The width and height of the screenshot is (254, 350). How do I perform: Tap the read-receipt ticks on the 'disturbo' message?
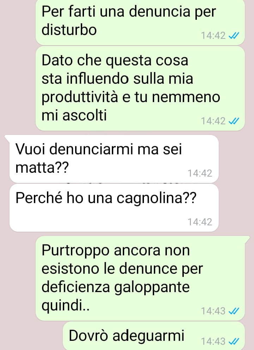(x=234, y=35)
